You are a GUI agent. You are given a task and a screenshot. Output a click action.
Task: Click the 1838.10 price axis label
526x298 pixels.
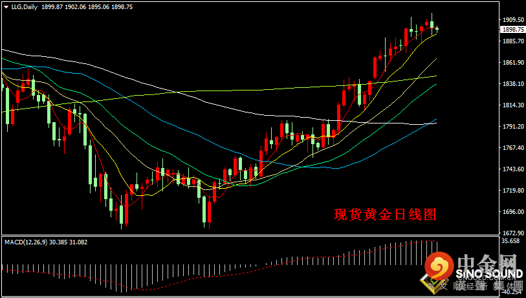pyautogui.click(x=513, y=84)
